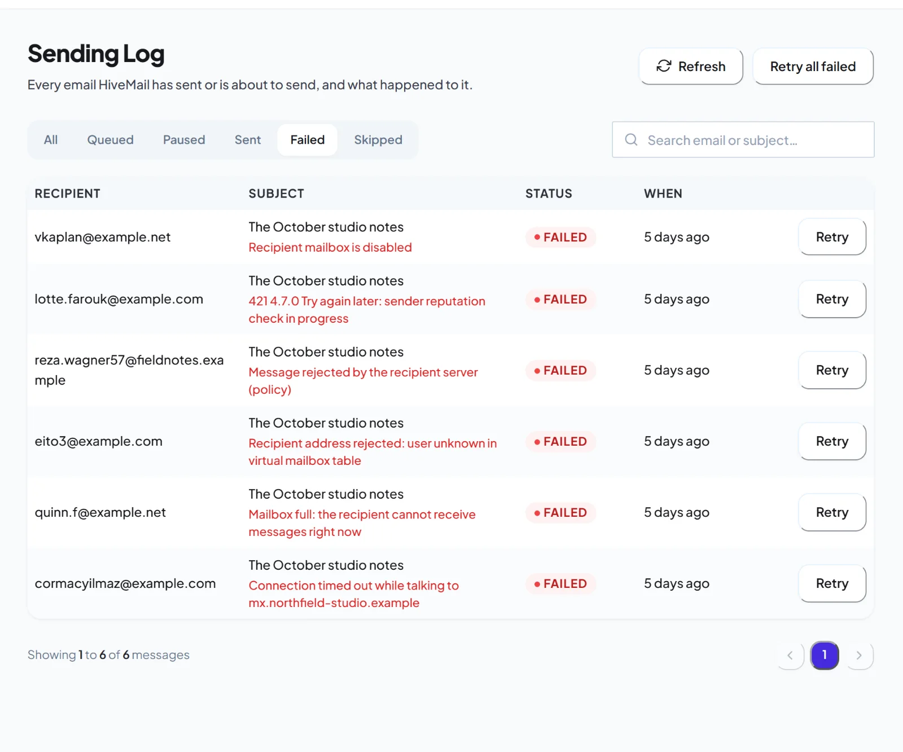Click '5 days ago' in cormacyilmaz row
903x752 pixels.
677,583
